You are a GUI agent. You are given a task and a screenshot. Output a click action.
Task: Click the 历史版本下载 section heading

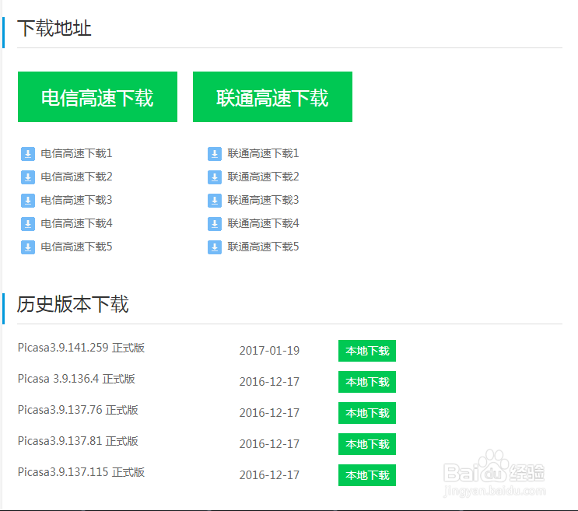click(x=72, y=304)
